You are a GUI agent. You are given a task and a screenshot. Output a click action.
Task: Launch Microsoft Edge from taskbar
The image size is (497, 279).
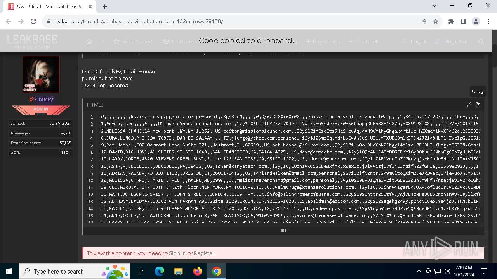click(160, 271)
